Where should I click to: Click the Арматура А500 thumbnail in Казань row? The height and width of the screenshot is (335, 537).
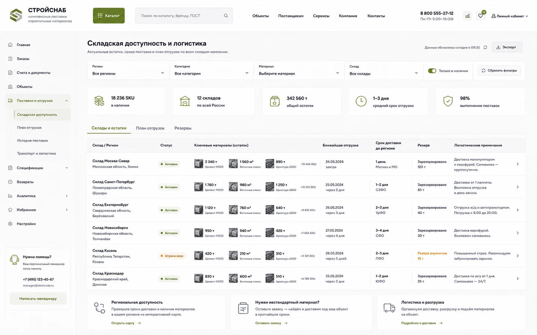[270, 256]
